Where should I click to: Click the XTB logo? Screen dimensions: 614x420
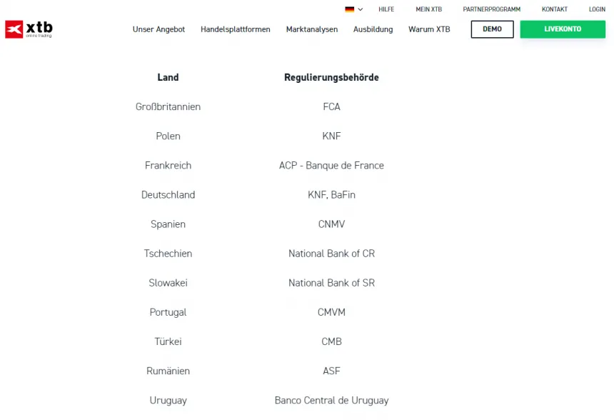(29, 29)
